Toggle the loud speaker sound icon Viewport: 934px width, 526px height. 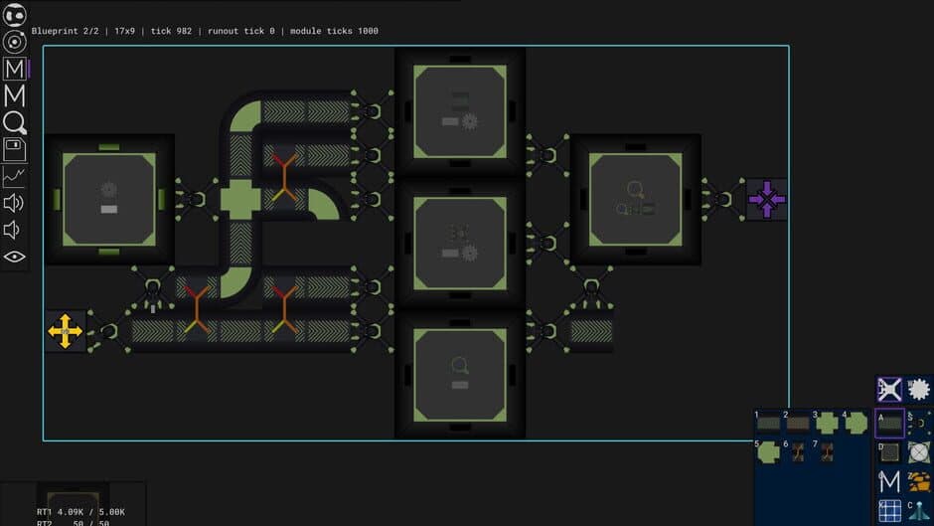point(14,204)
